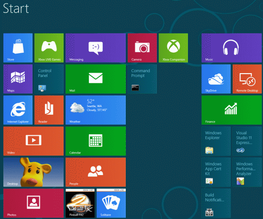Open the SkyDrive tile
The height and width of the screenshot is (219, 263).
216,79
